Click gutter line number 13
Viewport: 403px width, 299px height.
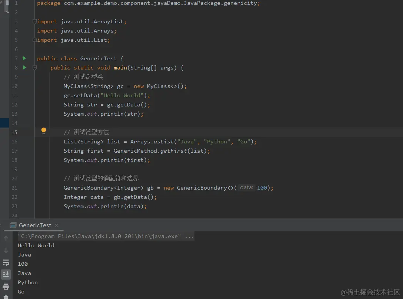pos(14,114)
